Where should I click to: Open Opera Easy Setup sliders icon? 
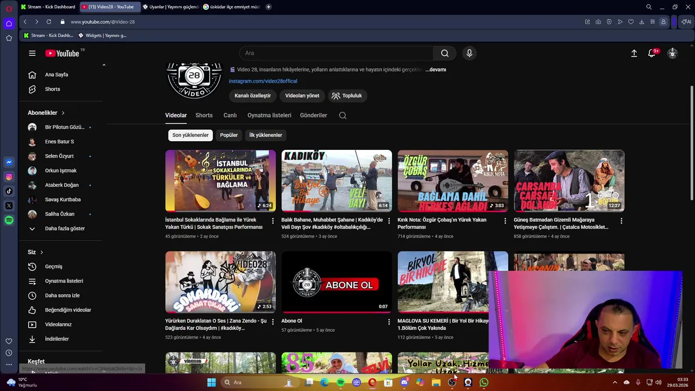point(652,22)
